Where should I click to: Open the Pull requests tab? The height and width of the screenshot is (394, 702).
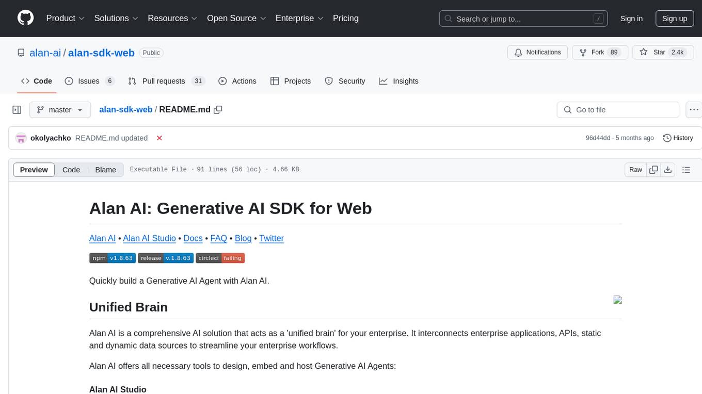point(166,81)
